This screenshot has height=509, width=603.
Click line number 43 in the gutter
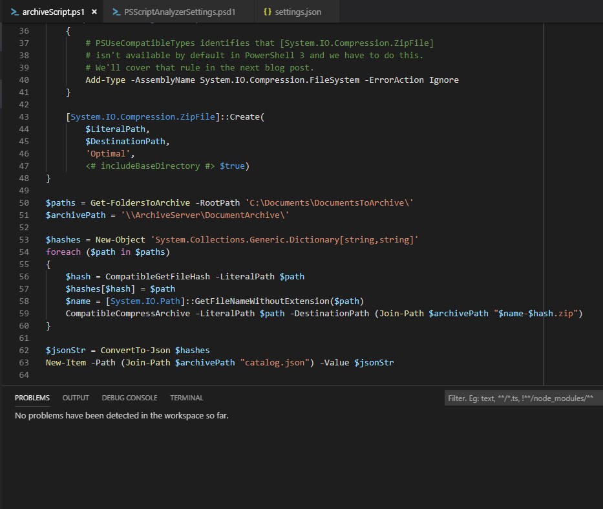[24, 116]
